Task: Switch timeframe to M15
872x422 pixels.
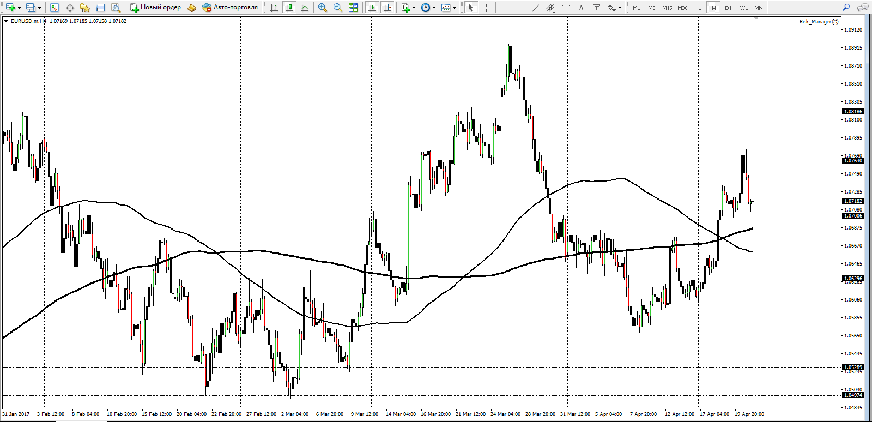Action: tap(667, 8)
